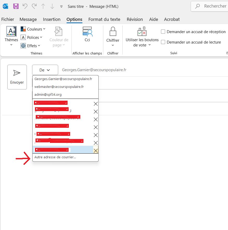Toggle the De sender dropdown
The height and width of the screenshot is (230, 228).
point(45,70)
